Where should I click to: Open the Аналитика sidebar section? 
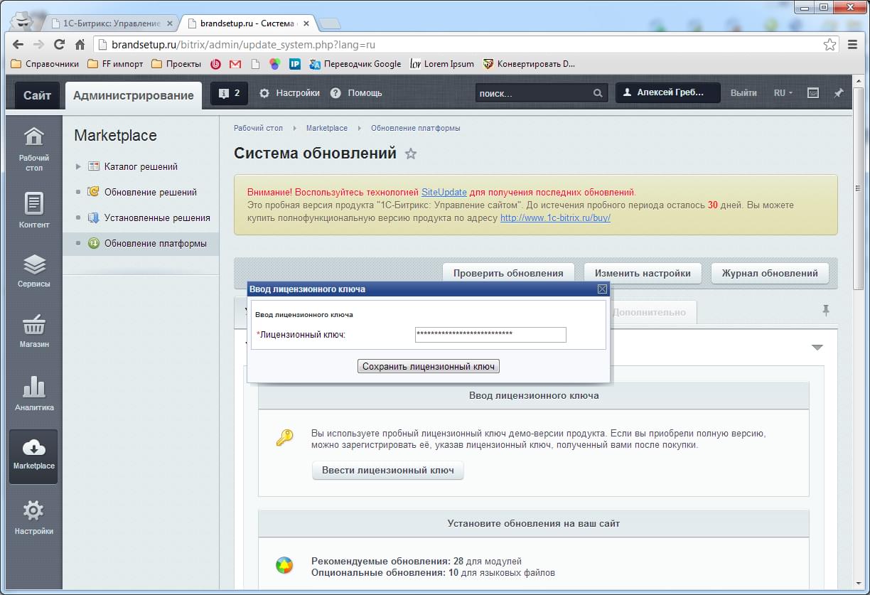pyautogui.click(x=34, y=394)
